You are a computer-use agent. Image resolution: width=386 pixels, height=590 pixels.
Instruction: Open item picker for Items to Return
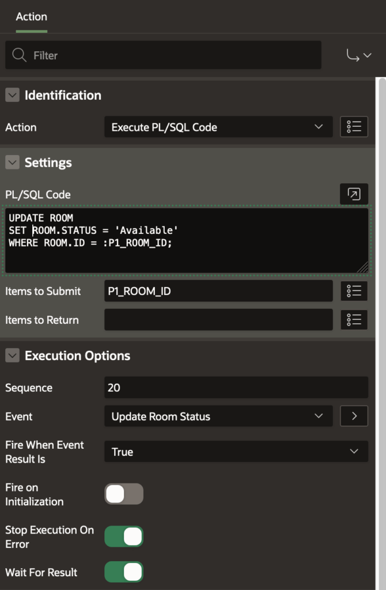click(354, 320)
